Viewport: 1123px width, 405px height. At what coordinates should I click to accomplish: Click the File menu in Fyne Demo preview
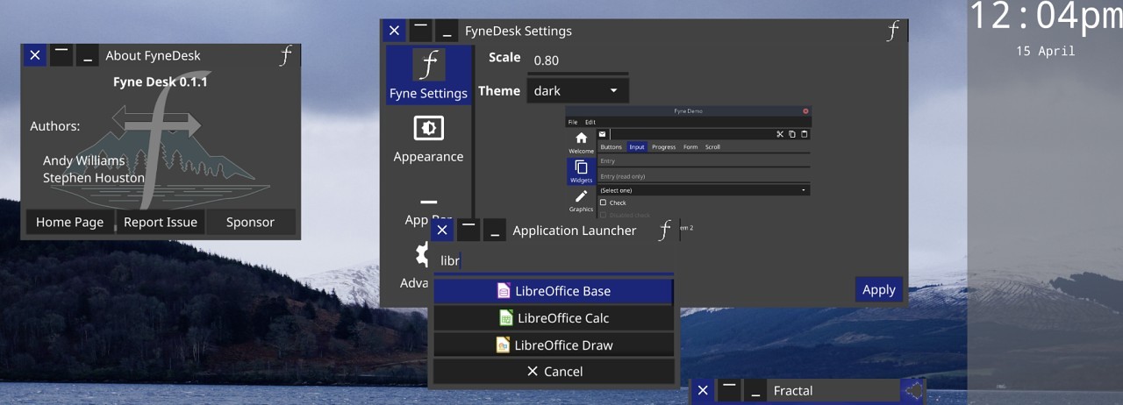point(573,122)
